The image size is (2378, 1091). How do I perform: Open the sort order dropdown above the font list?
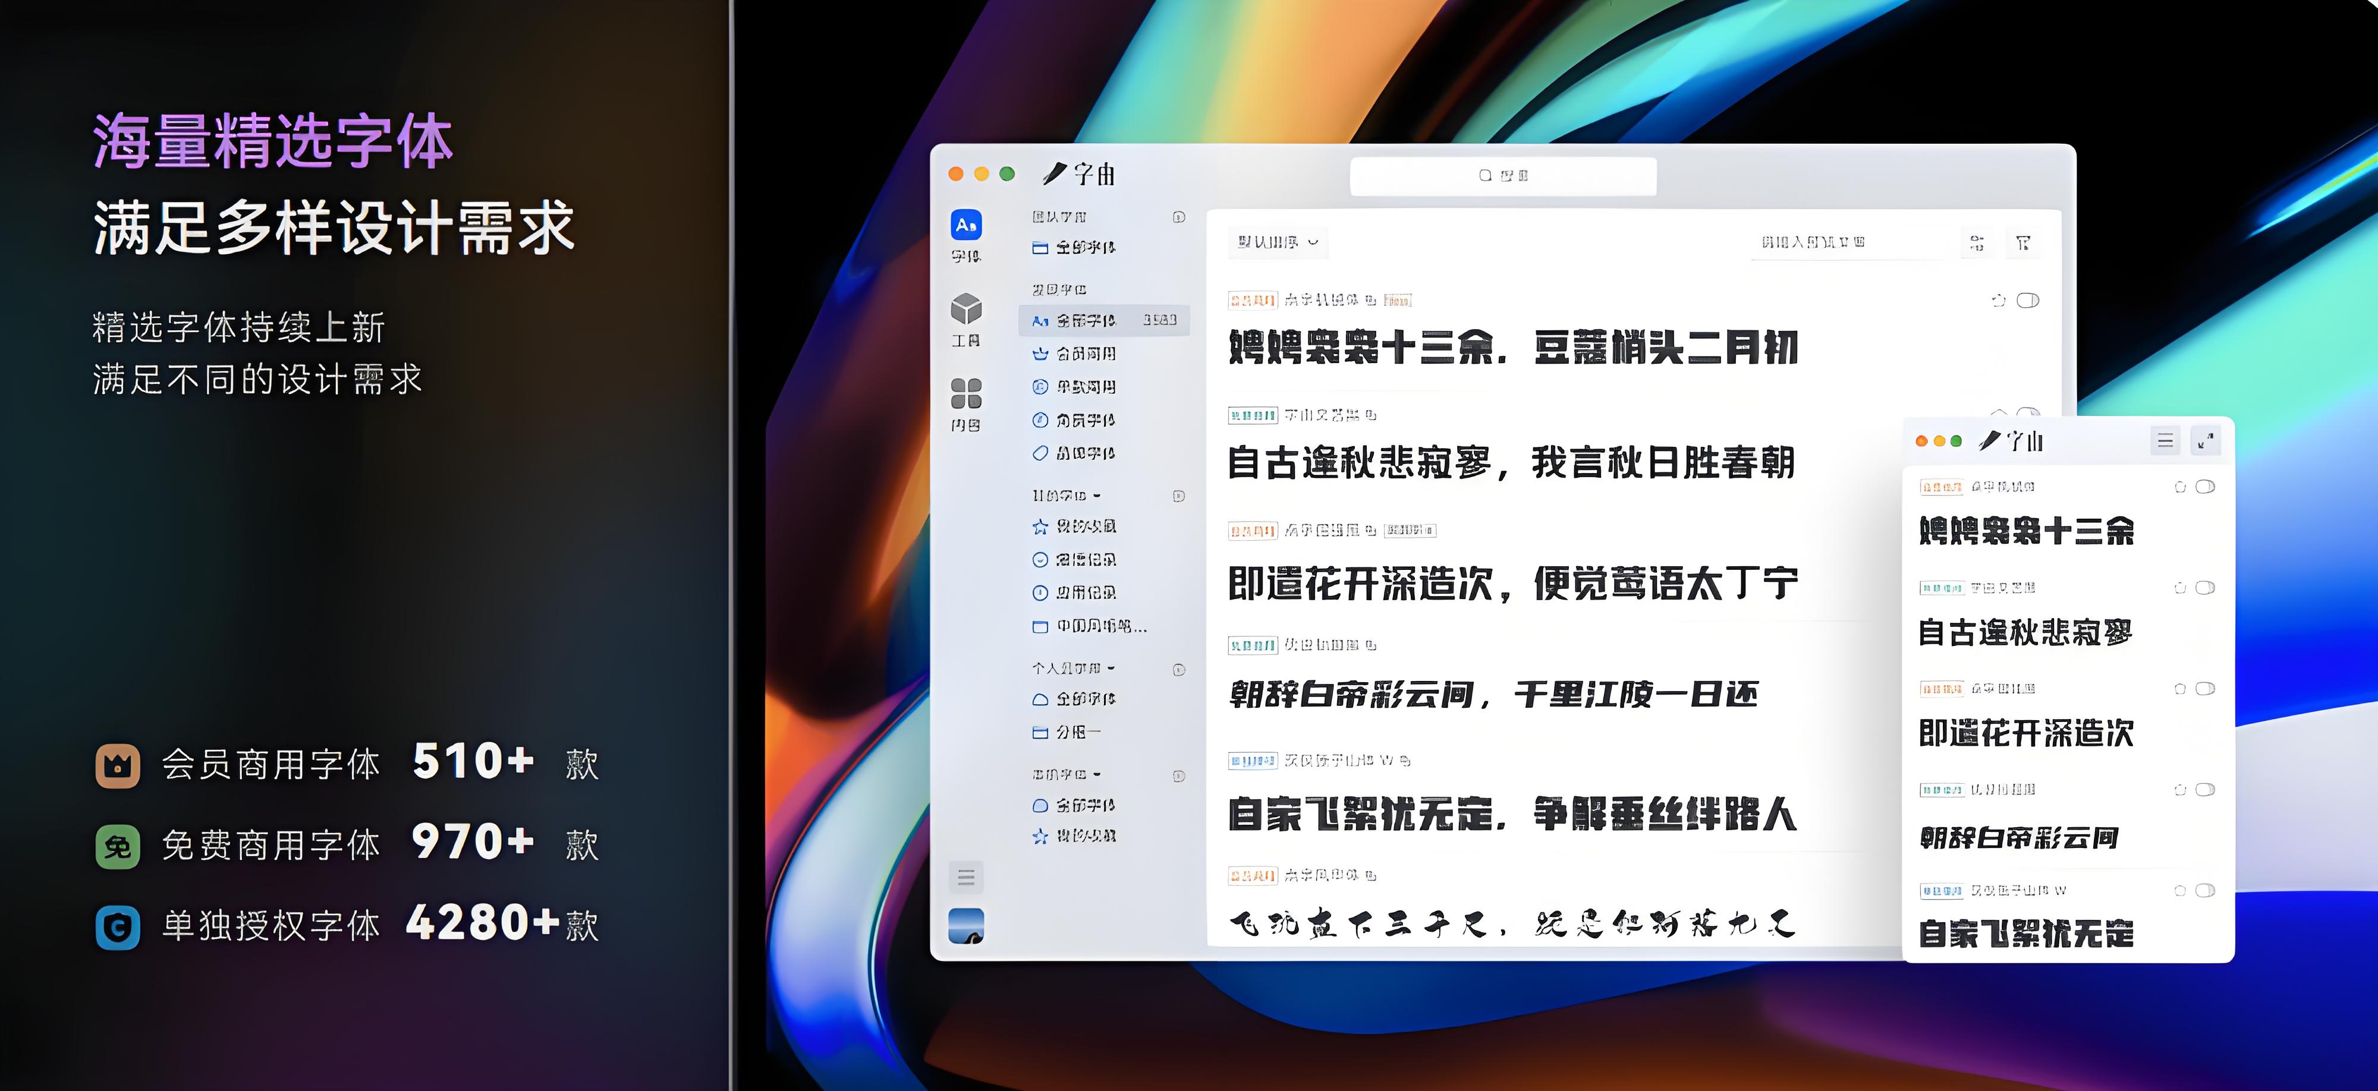point(1278,242)
